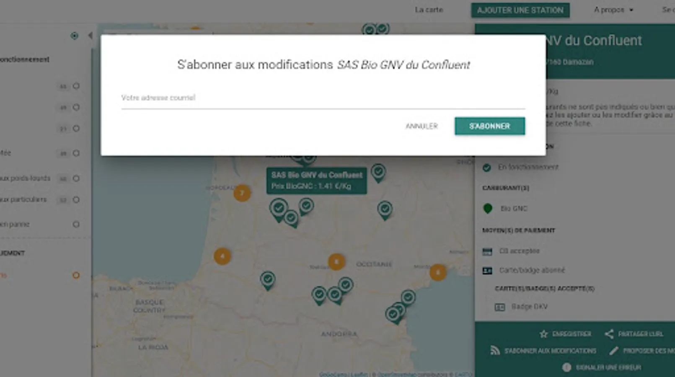Click the AJOUTER UNE STATION button
675x377 pixels.
(x=520, y=10)
